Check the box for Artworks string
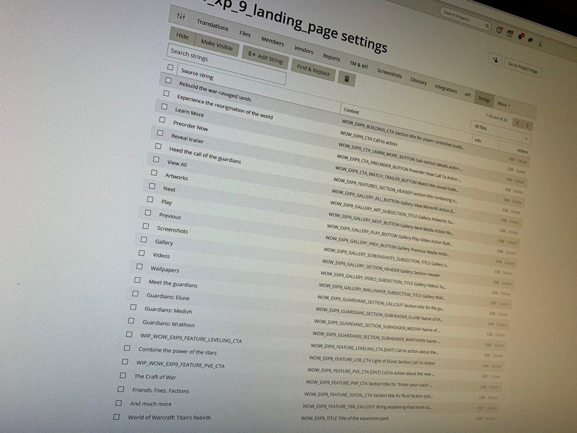 (154, 172)
